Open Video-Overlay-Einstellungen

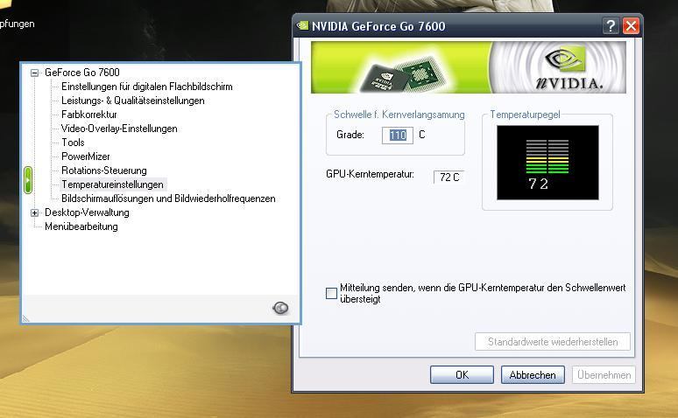point(119,129)
